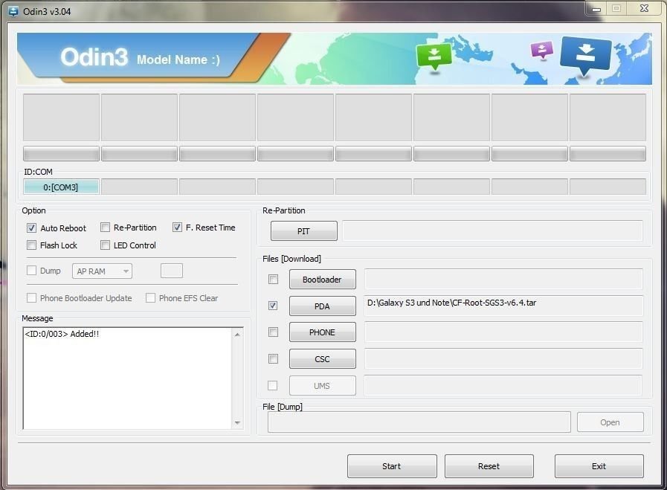Check the box beside the PHONE button
Viewport: 667px width, 490px height.
tap(273, 332)
